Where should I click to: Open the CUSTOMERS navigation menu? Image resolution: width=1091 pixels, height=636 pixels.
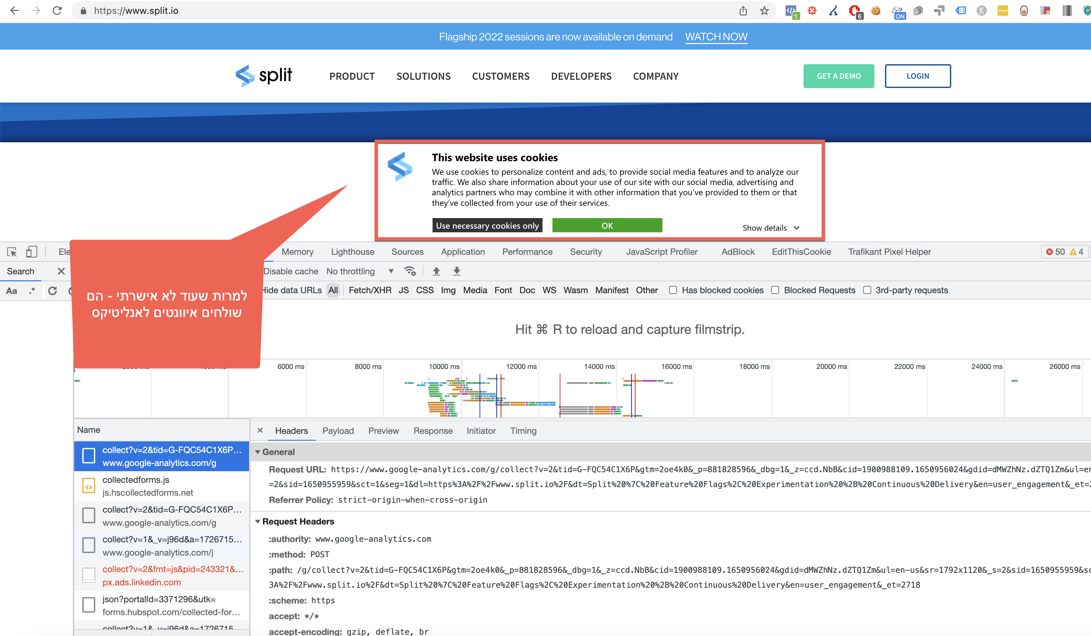click(500, 76)
